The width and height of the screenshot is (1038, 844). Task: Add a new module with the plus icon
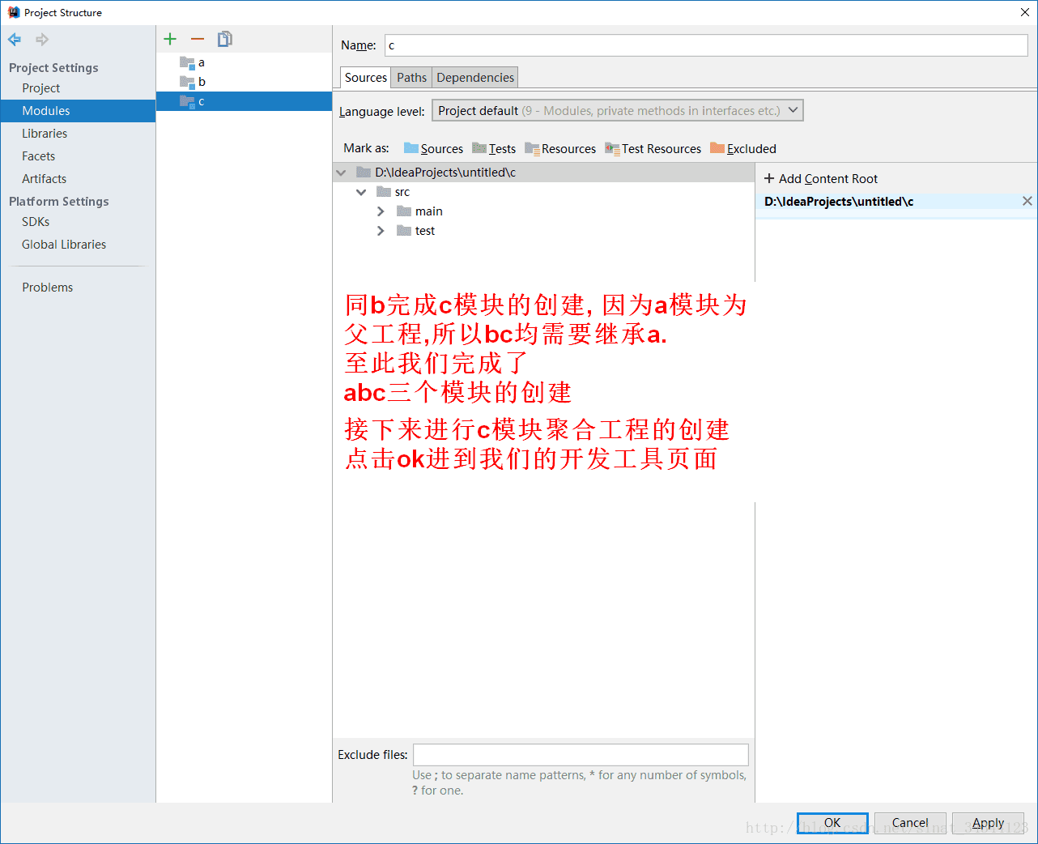pos(169,38)
